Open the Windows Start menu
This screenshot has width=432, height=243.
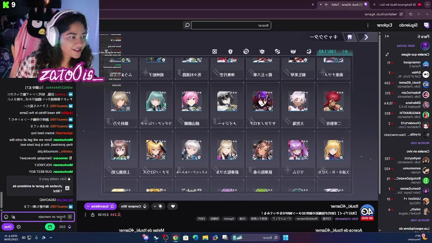coord(286,238)
